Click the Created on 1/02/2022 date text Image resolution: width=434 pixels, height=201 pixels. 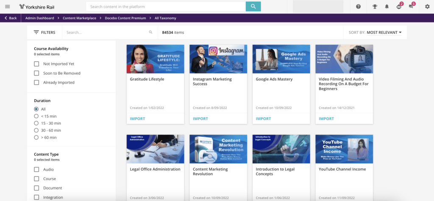point(147,108)
